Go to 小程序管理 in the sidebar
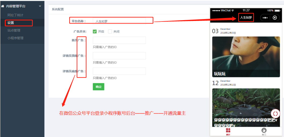 point(15,38)
